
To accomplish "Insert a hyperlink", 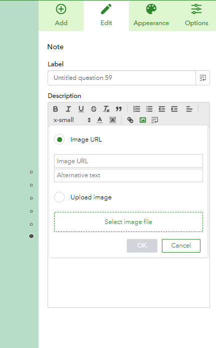I will (130, 120).
